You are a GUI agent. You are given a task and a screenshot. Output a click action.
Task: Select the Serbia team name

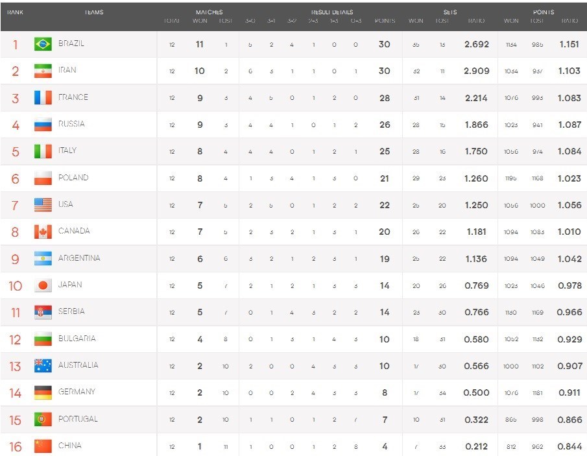click(71, 311)
